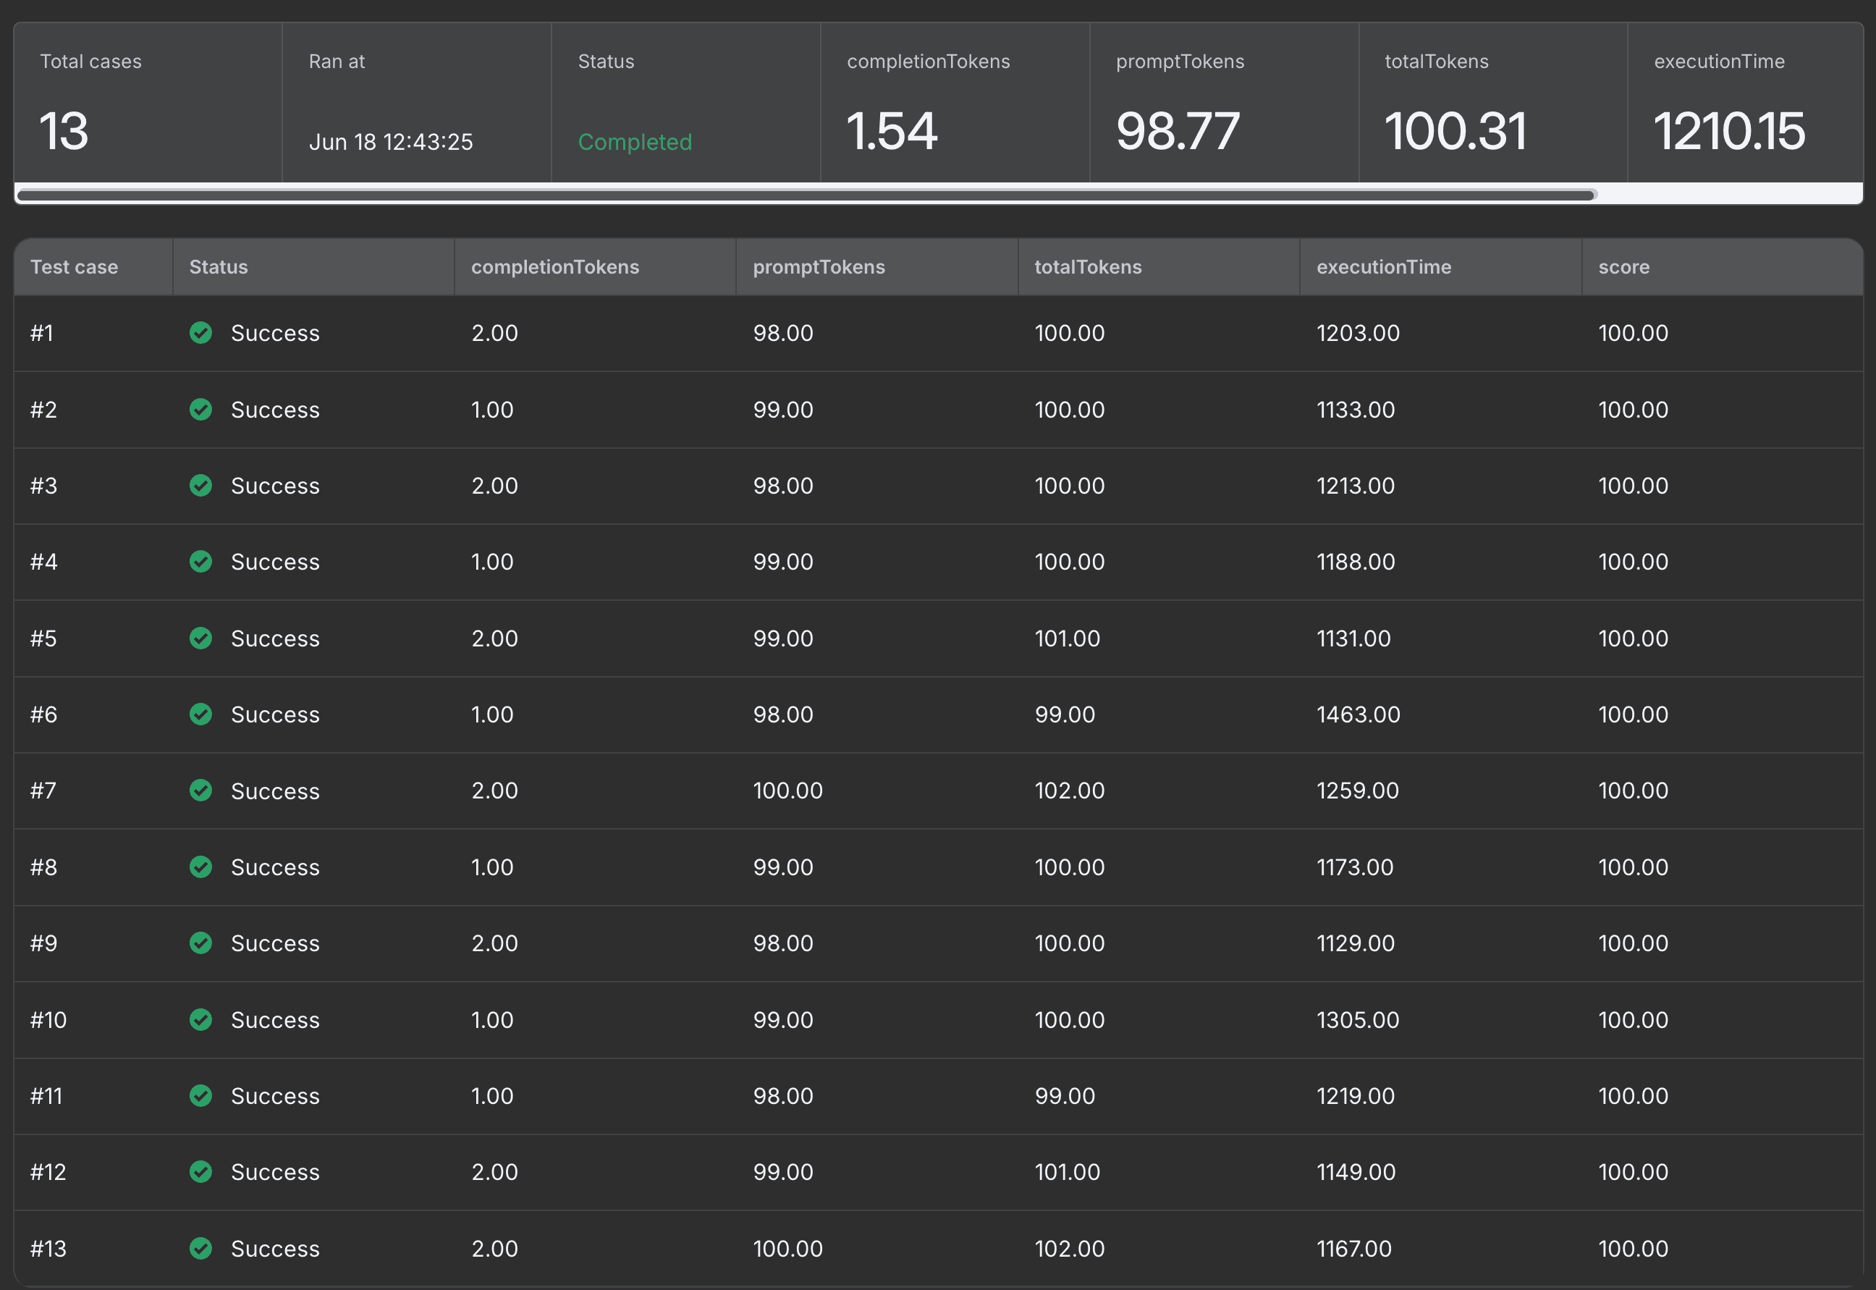Image resolution: width=1876 pixels, height=1290 pixels.
Task: Click the check icon on test case #5
Action: click(200, 638)
